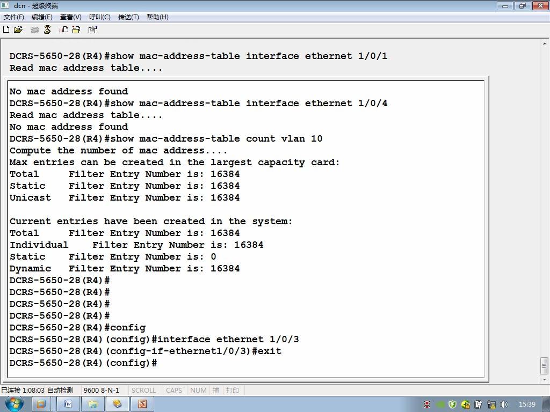Click the Open file toolbar icon
The height and width of the screenshot is (412, 550).
[x=18, y=30]
